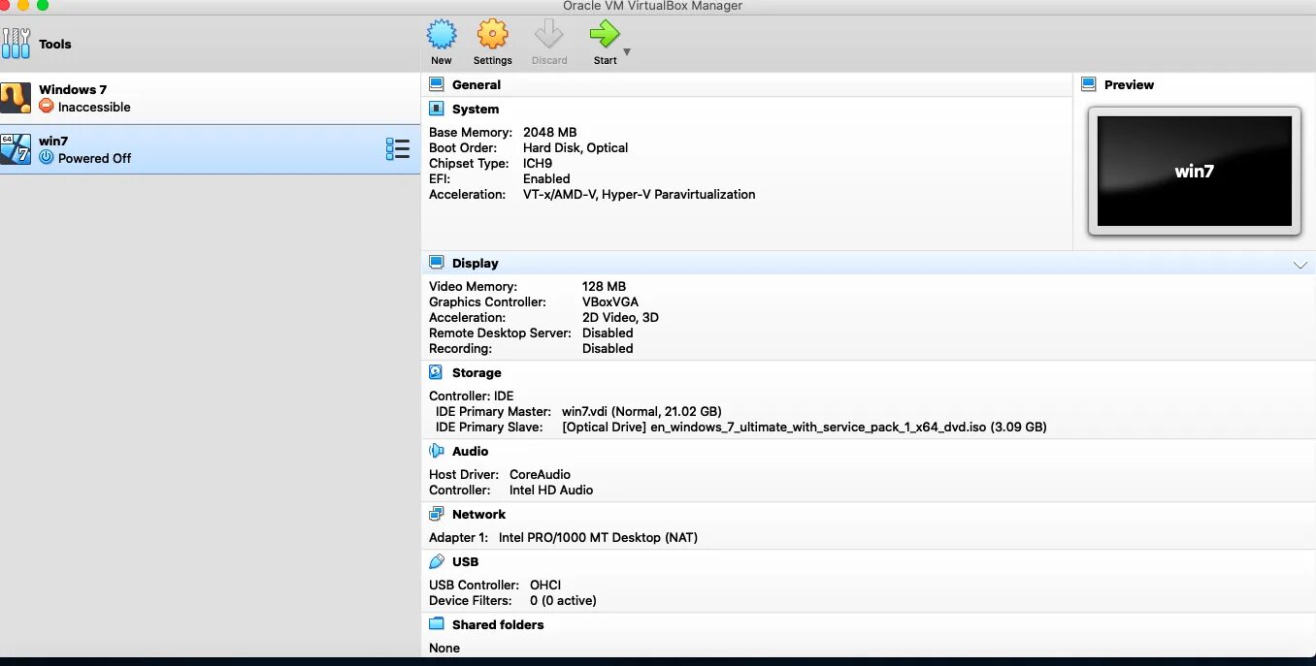
Task: Click the New virtual machine icon
Action: coord(442,35)
